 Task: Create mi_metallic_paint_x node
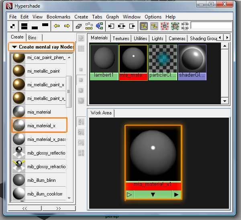39,85
